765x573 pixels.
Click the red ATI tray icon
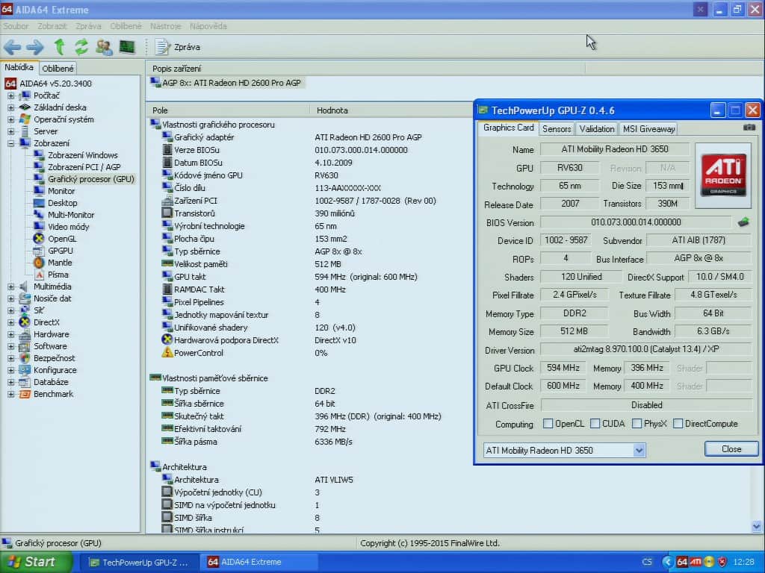pyautogui.click(x=696, y=562)
